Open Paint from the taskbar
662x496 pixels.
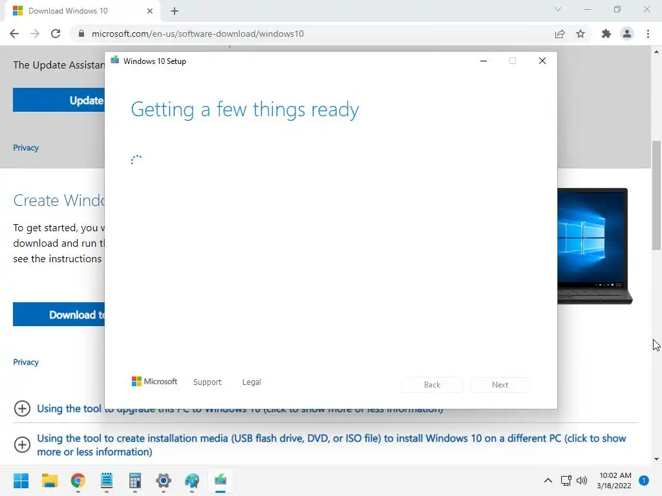191,480
